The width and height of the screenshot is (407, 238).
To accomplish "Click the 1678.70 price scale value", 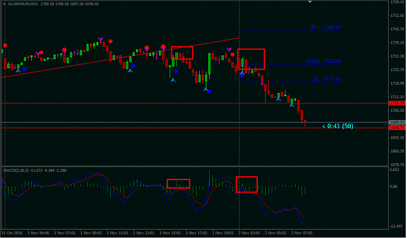I will pos(397,165).
